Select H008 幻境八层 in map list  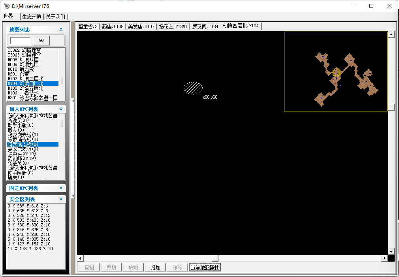point(32,60)
